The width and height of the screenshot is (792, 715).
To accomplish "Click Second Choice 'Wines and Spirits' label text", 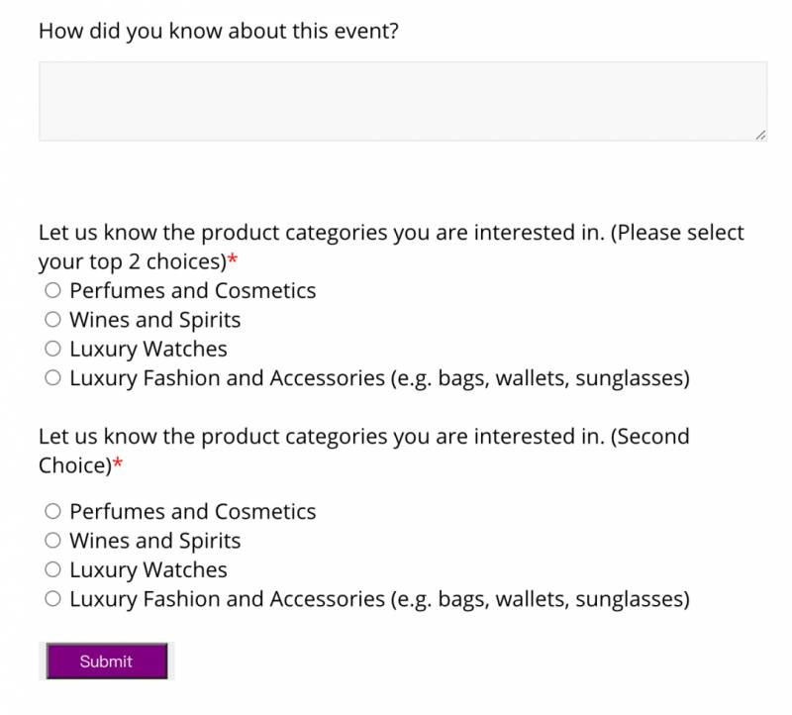I will coord(155,541).
